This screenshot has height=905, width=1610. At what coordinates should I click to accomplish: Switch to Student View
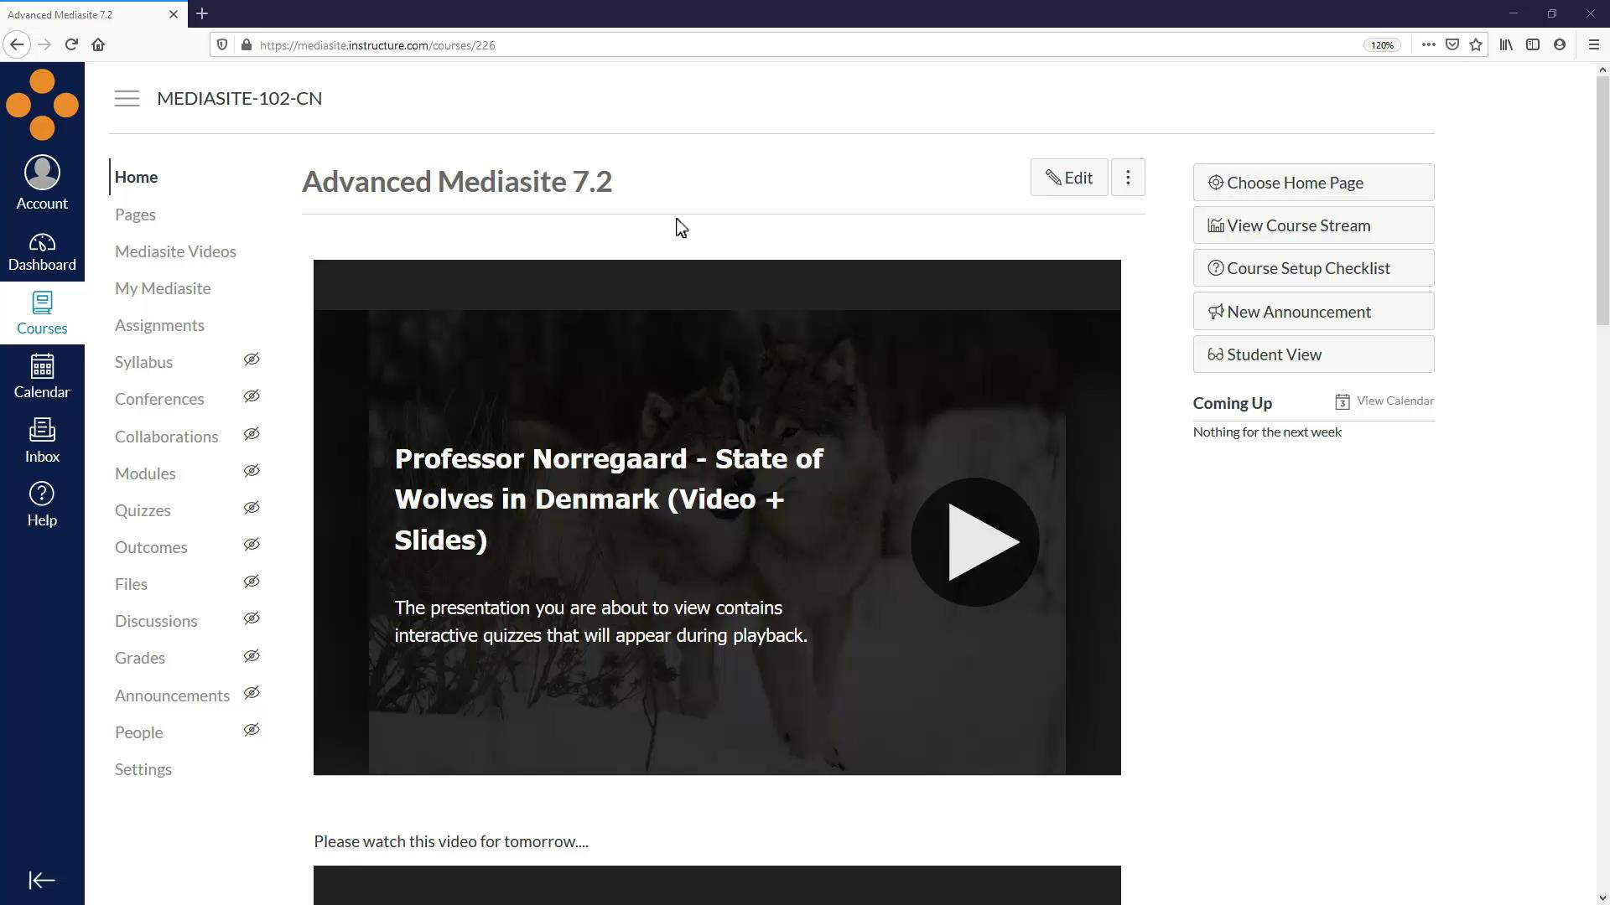pyautogui.click(x=1313, y=354)
